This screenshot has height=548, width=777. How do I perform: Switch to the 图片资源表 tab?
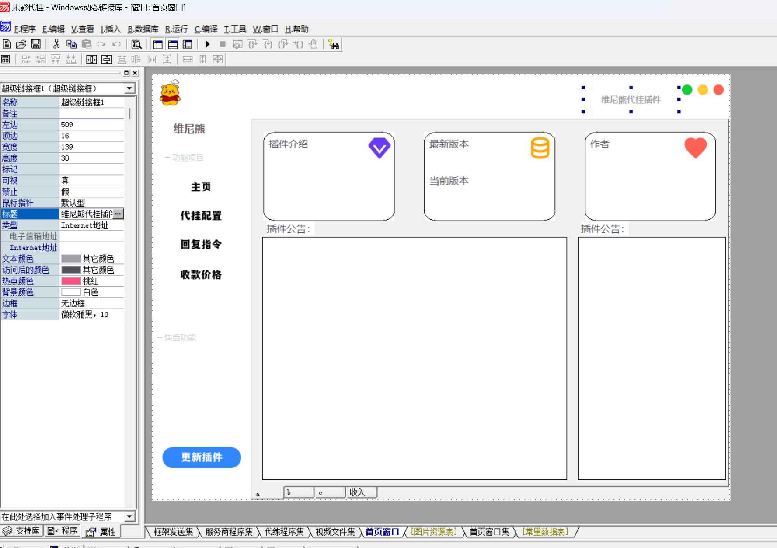coord(433,532)
